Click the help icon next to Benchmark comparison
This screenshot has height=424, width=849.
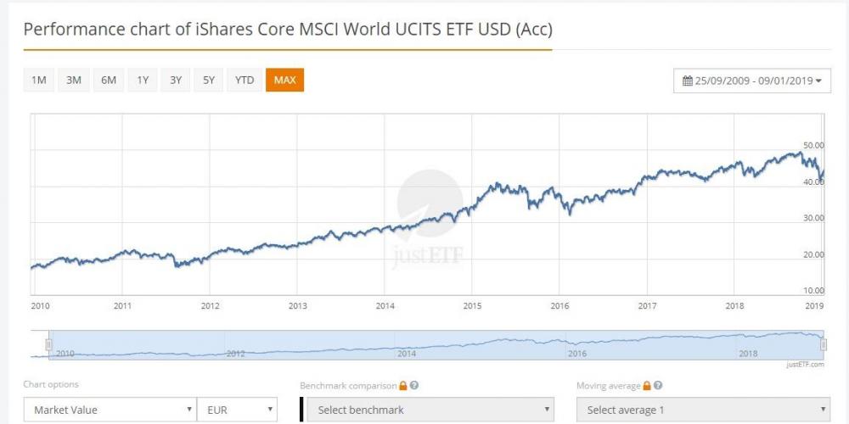[414, 386]
